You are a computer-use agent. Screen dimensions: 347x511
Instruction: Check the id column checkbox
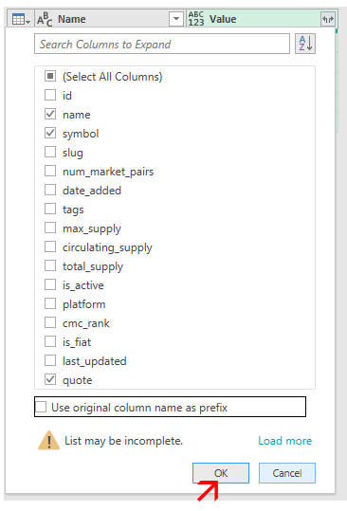point(50,95)
